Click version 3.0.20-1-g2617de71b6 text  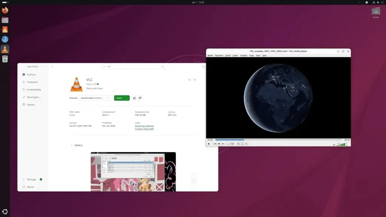81,126
